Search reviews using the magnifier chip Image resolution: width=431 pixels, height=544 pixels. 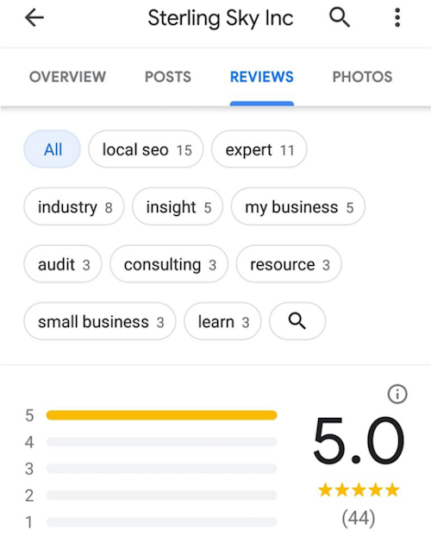point(297,321)
